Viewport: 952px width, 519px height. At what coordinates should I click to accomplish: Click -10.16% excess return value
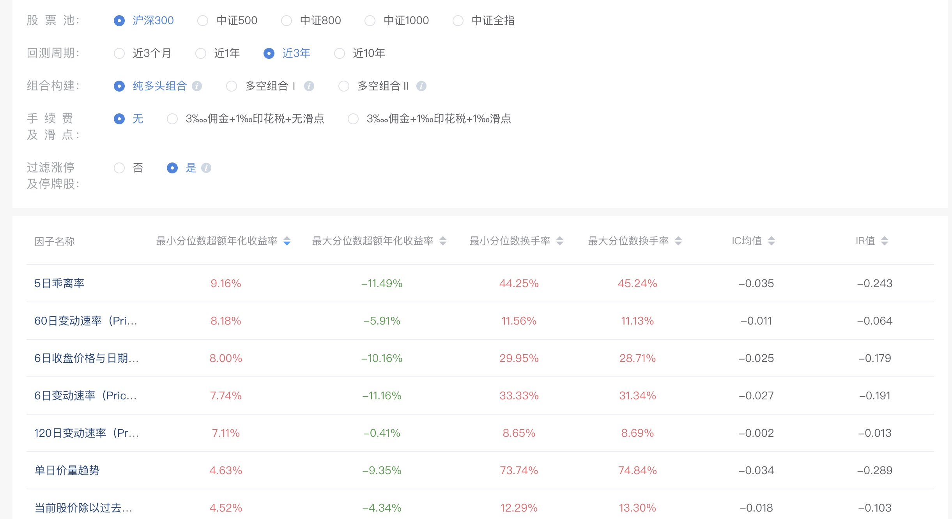coord(382,358)
